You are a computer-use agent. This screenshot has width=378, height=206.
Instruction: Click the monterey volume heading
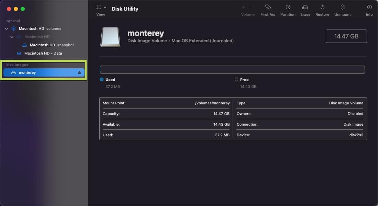146,33
